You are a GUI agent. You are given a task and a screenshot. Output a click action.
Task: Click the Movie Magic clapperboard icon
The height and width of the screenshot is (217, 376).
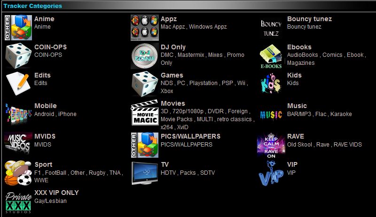[145, 113]
